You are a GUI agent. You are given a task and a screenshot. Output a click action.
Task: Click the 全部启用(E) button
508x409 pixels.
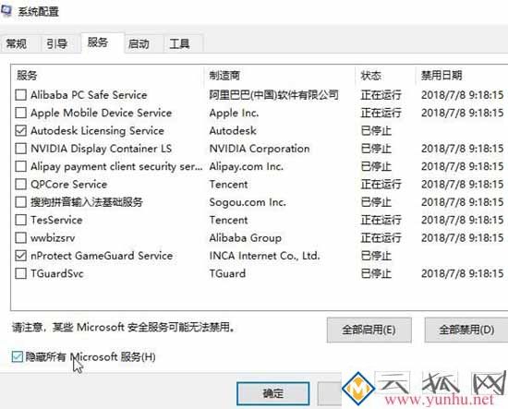click(369, 330)
